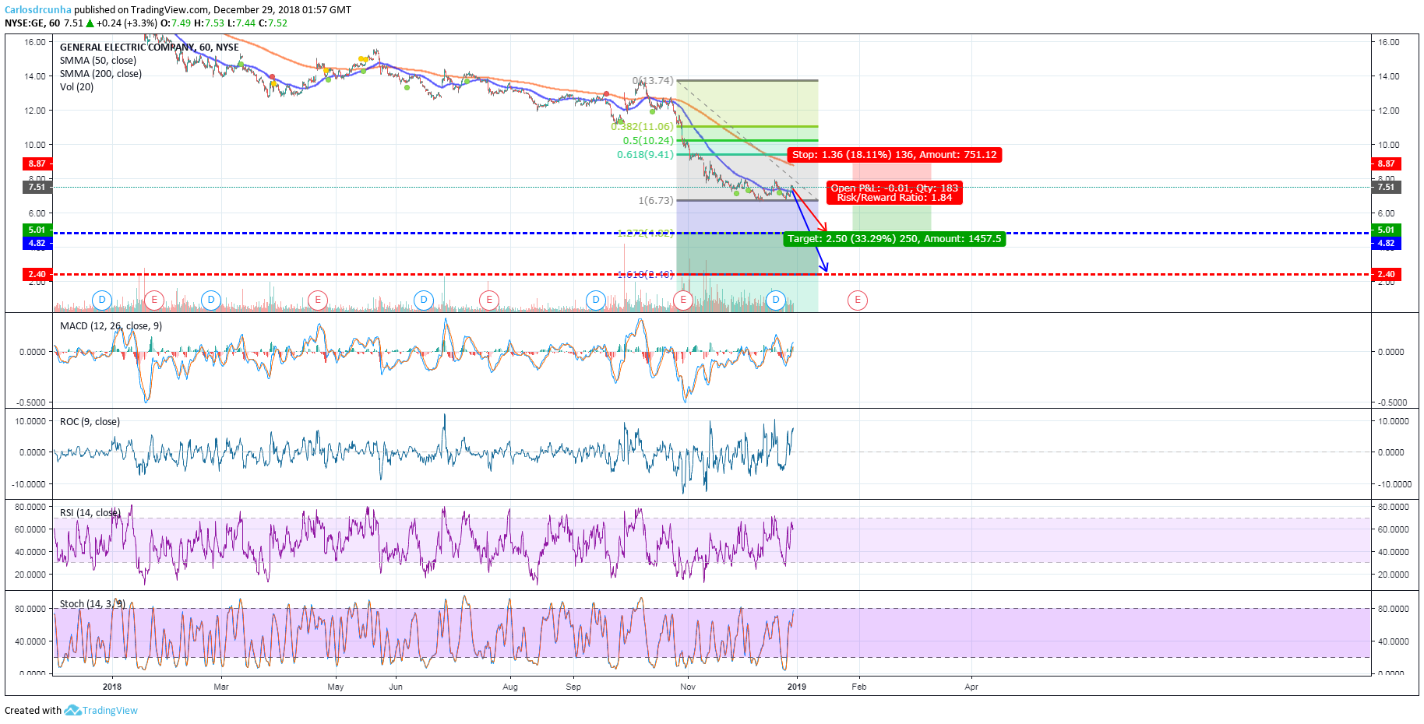
Task: Click the Fibonacci 1.618(2.40) level label
Action: (645, 275)
